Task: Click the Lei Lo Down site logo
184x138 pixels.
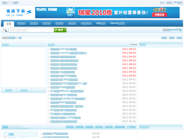Action: click(x=19, y=12)
